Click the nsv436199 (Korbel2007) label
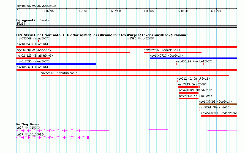245x153 pixels. [x=194, y=61]
